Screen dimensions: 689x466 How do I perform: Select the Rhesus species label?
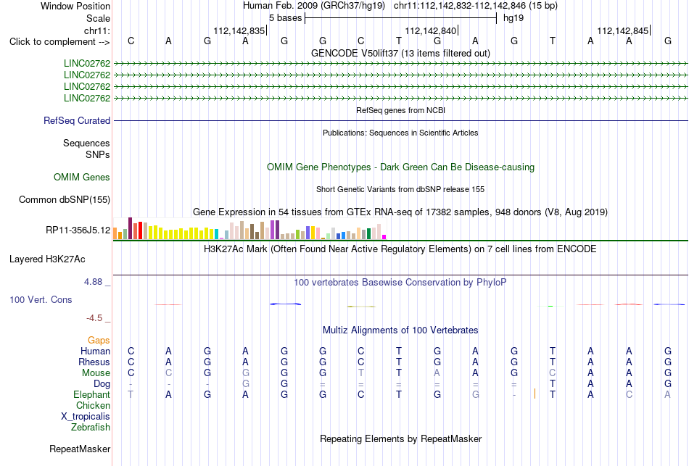(94, 362)
